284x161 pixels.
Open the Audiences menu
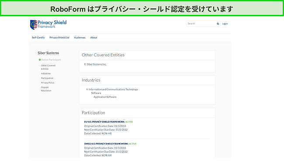(x=80, y=38)
